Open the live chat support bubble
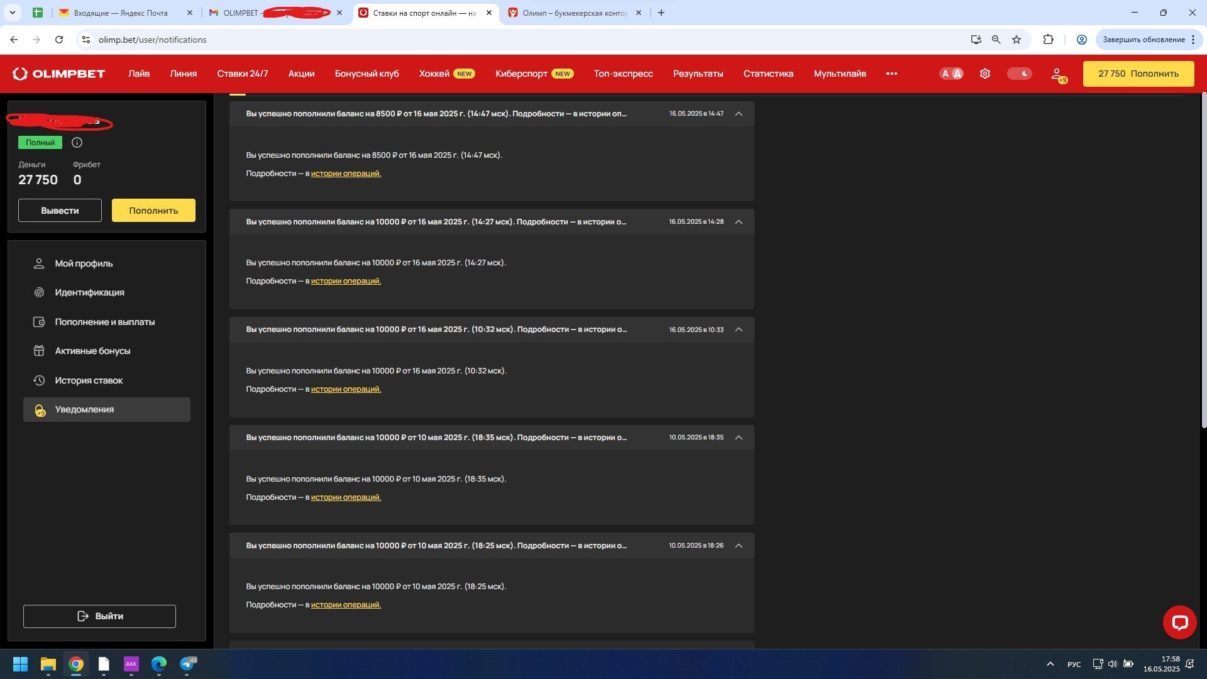 pos(1179,622)
